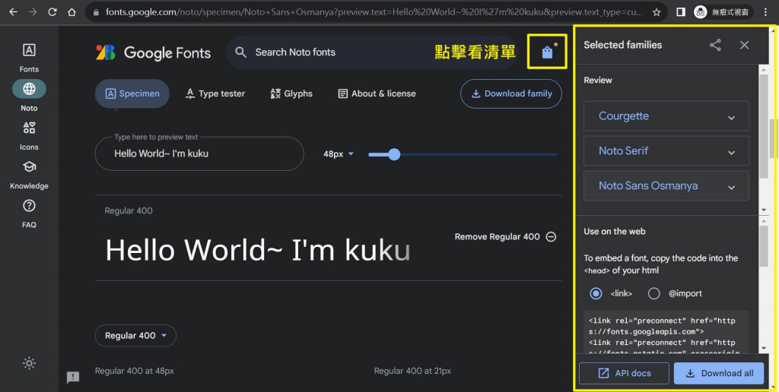779x392 pixels.
Task: Open the Fonts section in sidebar
Action: [x=29, y=58]
